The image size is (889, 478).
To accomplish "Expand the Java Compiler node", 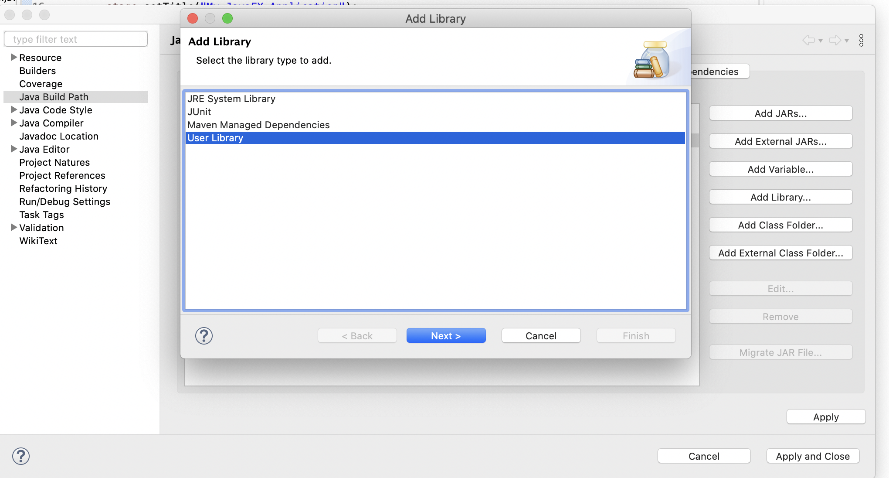I will tap(14, 123).
